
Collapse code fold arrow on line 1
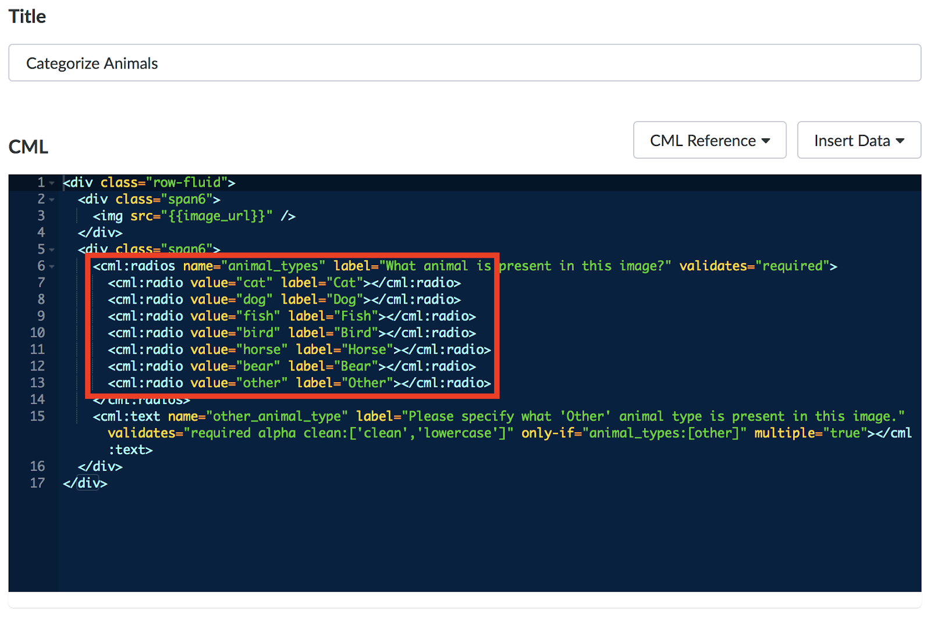pyautogui.click(x=52, y=183)
